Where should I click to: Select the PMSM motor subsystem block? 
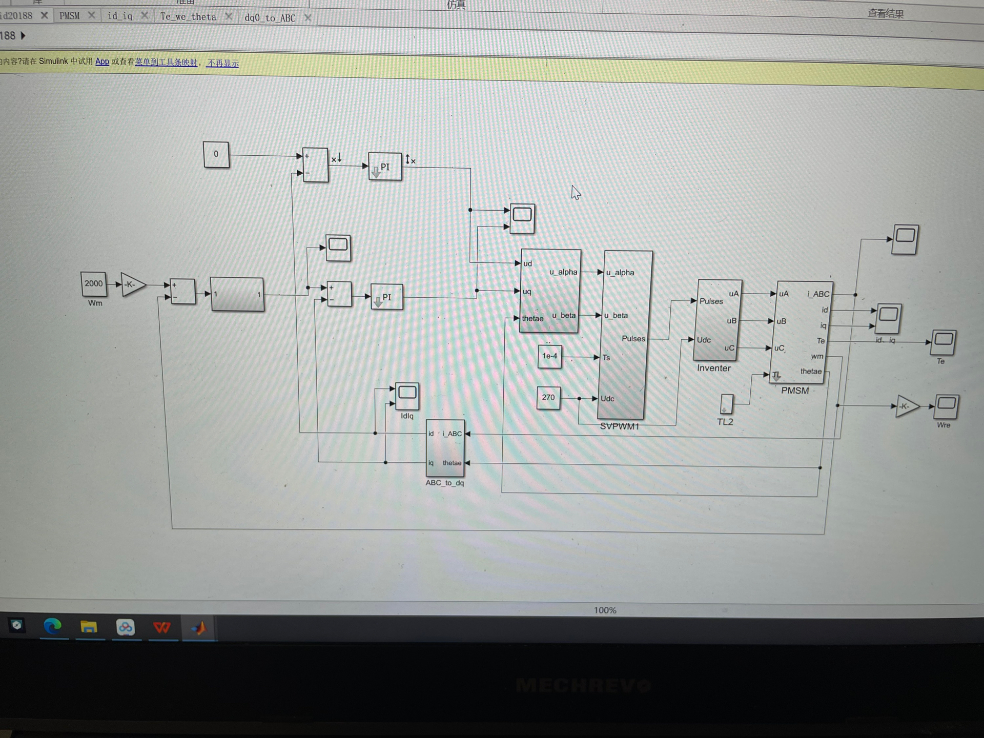[801, 332]
